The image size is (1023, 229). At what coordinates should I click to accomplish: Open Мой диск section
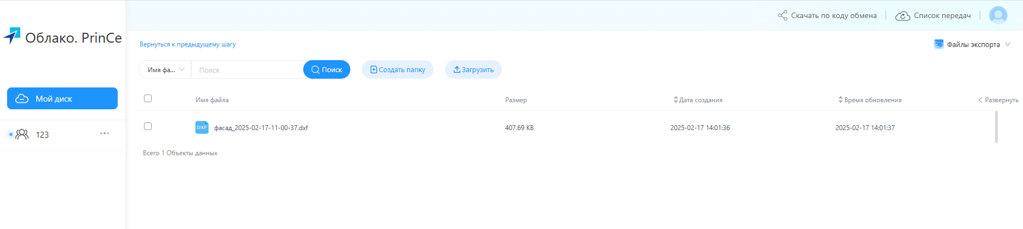click(62, 98)
